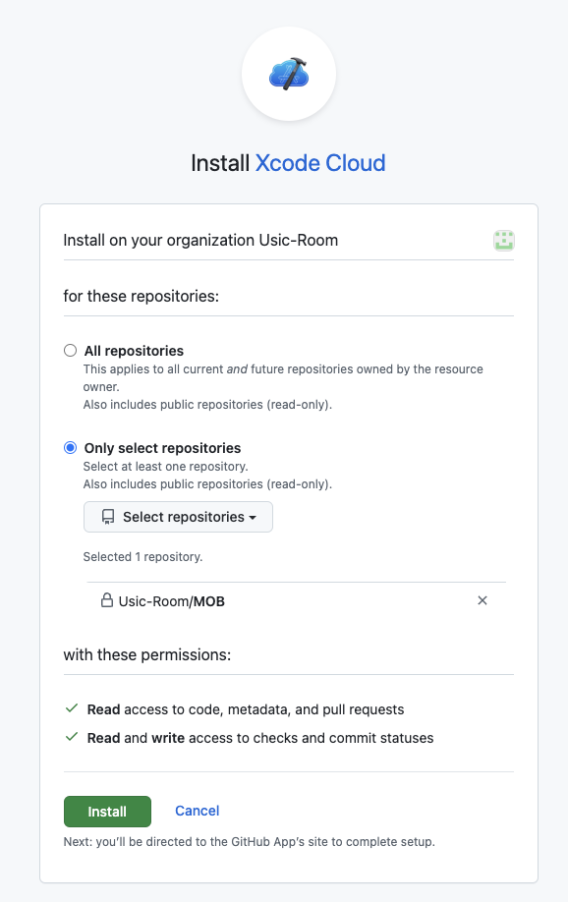
Task: Click the green Install button
Action: click(108, 811)
